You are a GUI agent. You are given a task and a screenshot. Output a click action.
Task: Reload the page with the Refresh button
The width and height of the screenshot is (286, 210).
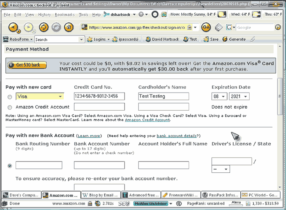44,27
